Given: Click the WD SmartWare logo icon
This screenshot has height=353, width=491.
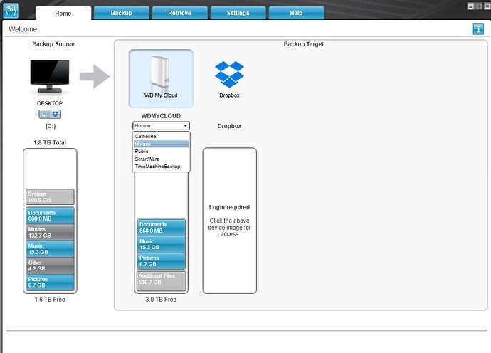Looking at the screenshot, I should point(11,10).
